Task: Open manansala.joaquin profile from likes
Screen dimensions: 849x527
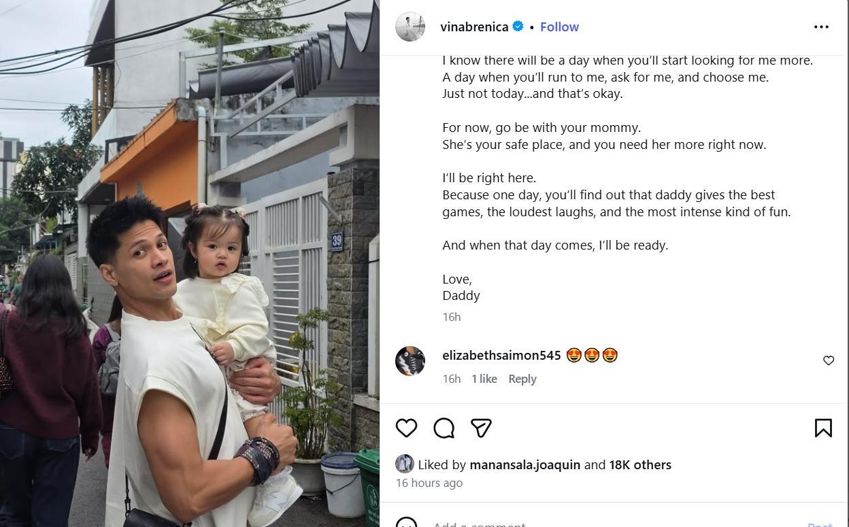Action: coord(525,464)
